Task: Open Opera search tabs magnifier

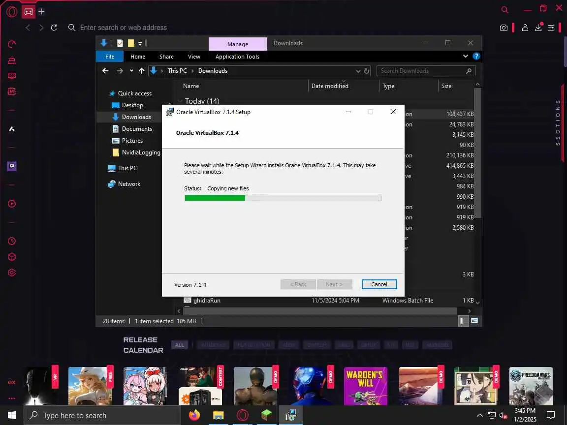Action: coord(505,10)
